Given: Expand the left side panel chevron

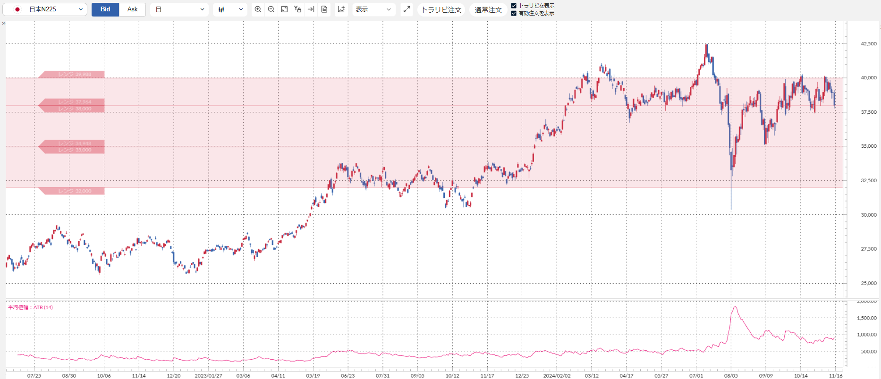Looking at the screenshot, I should tap(4, 23).
